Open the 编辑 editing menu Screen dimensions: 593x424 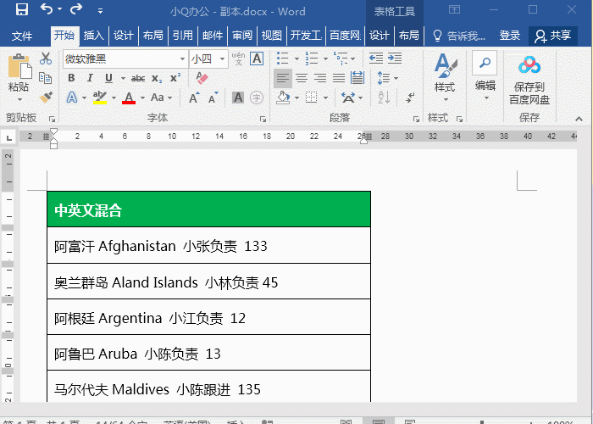coord(485,75)
